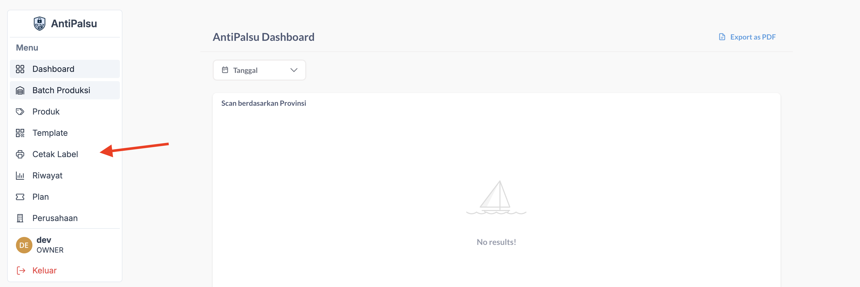Click the Batch Produksi warehouse icon

pyautogui.click(x=20, y=90)
